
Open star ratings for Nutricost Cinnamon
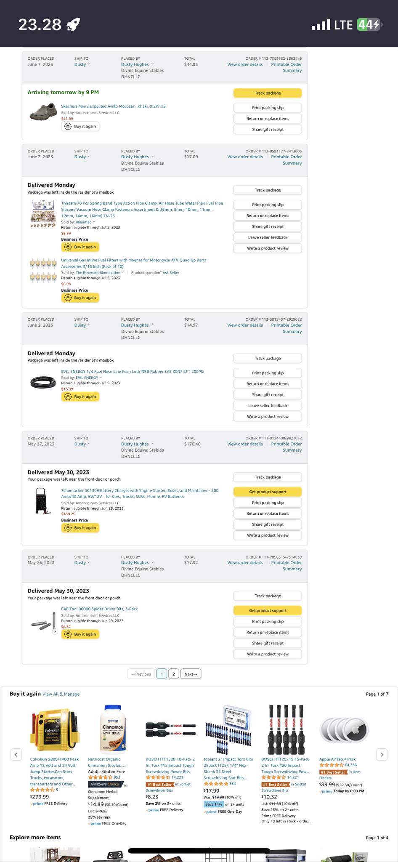point(100,777)
